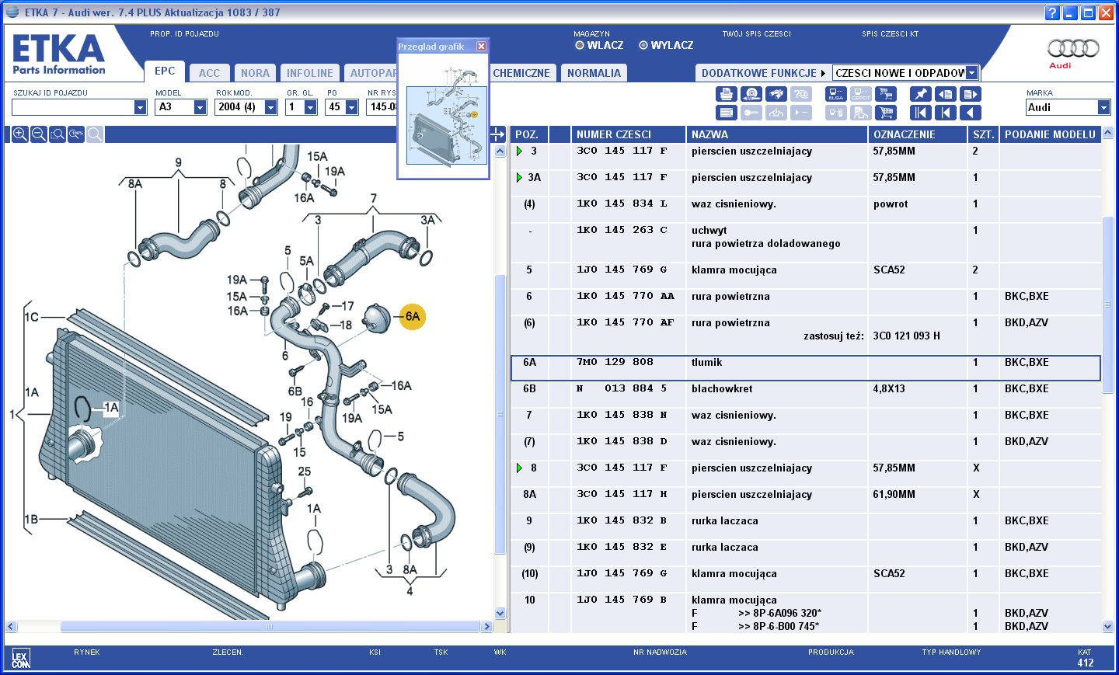
Task: Click the SZUKAJ ID POJAZDU input field
Action: pos(72,107)
